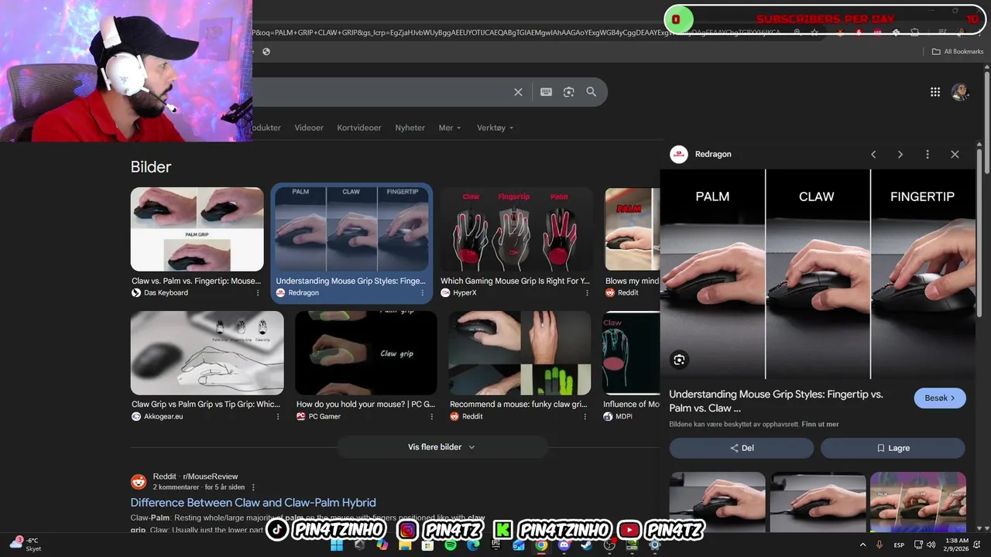Open the Google account avatar menu
The height and width of the screenshot is (557, 991).
pyautogui.click(x=960, y=92)
